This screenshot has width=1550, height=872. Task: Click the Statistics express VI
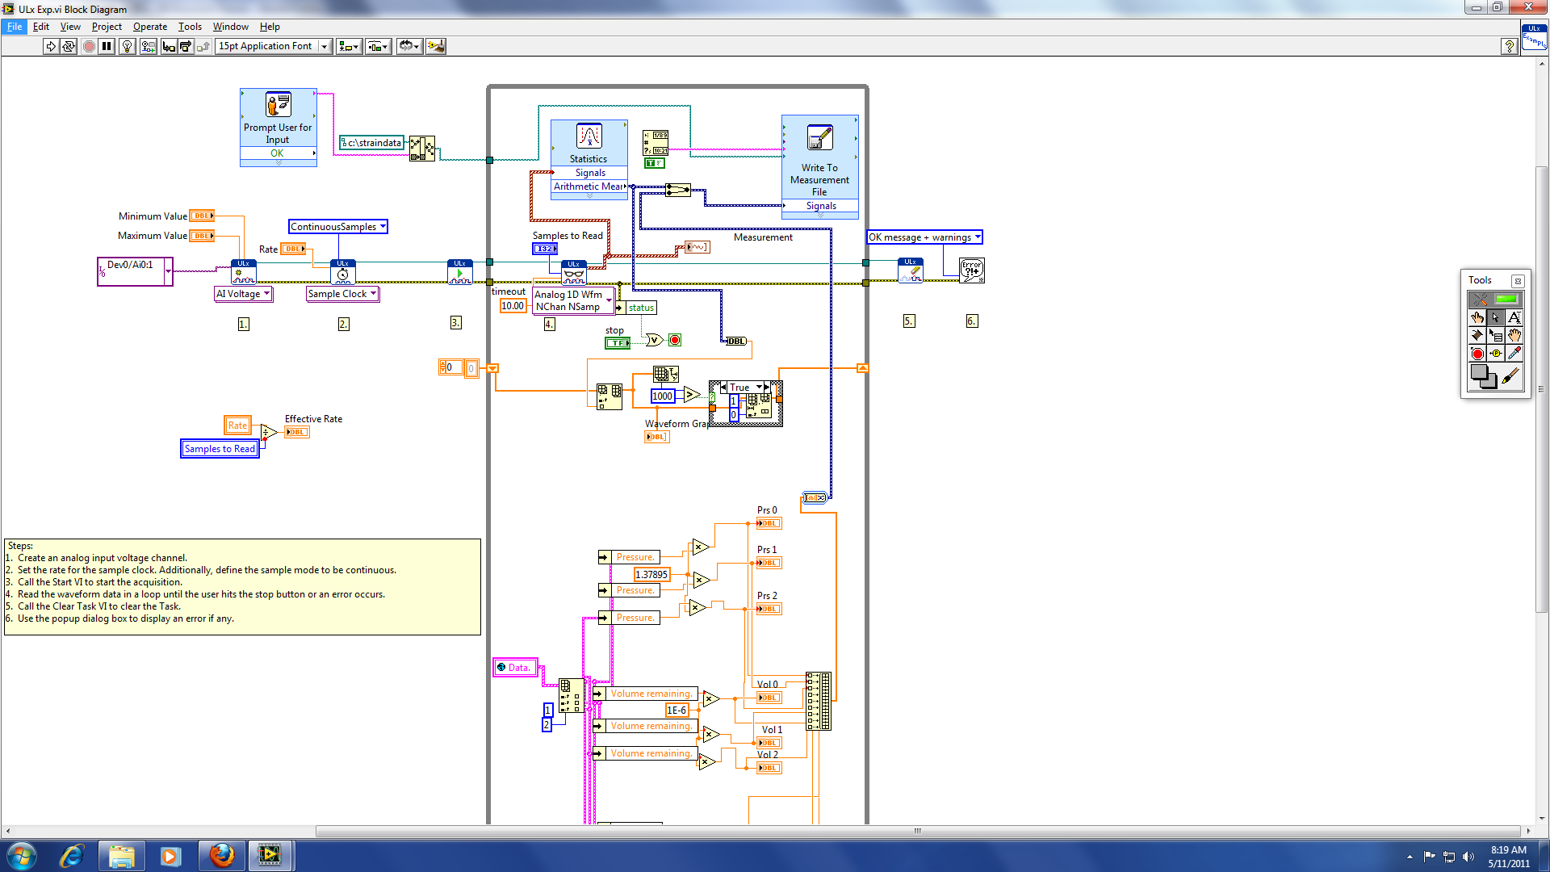(589, 159)
